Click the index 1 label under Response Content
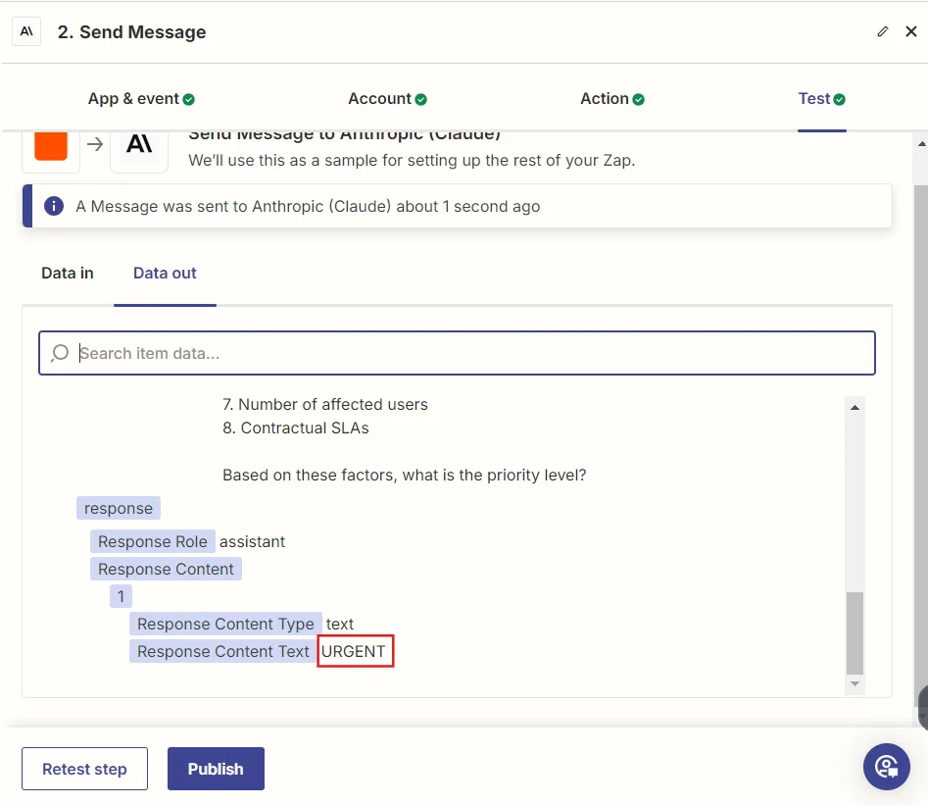The width and height of the screenshot is (928, 805). 121,596
